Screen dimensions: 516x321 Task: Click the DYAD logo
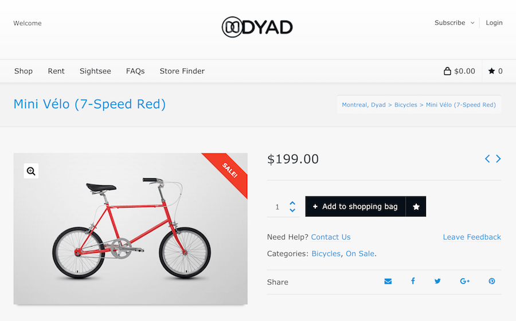(257, 27)
